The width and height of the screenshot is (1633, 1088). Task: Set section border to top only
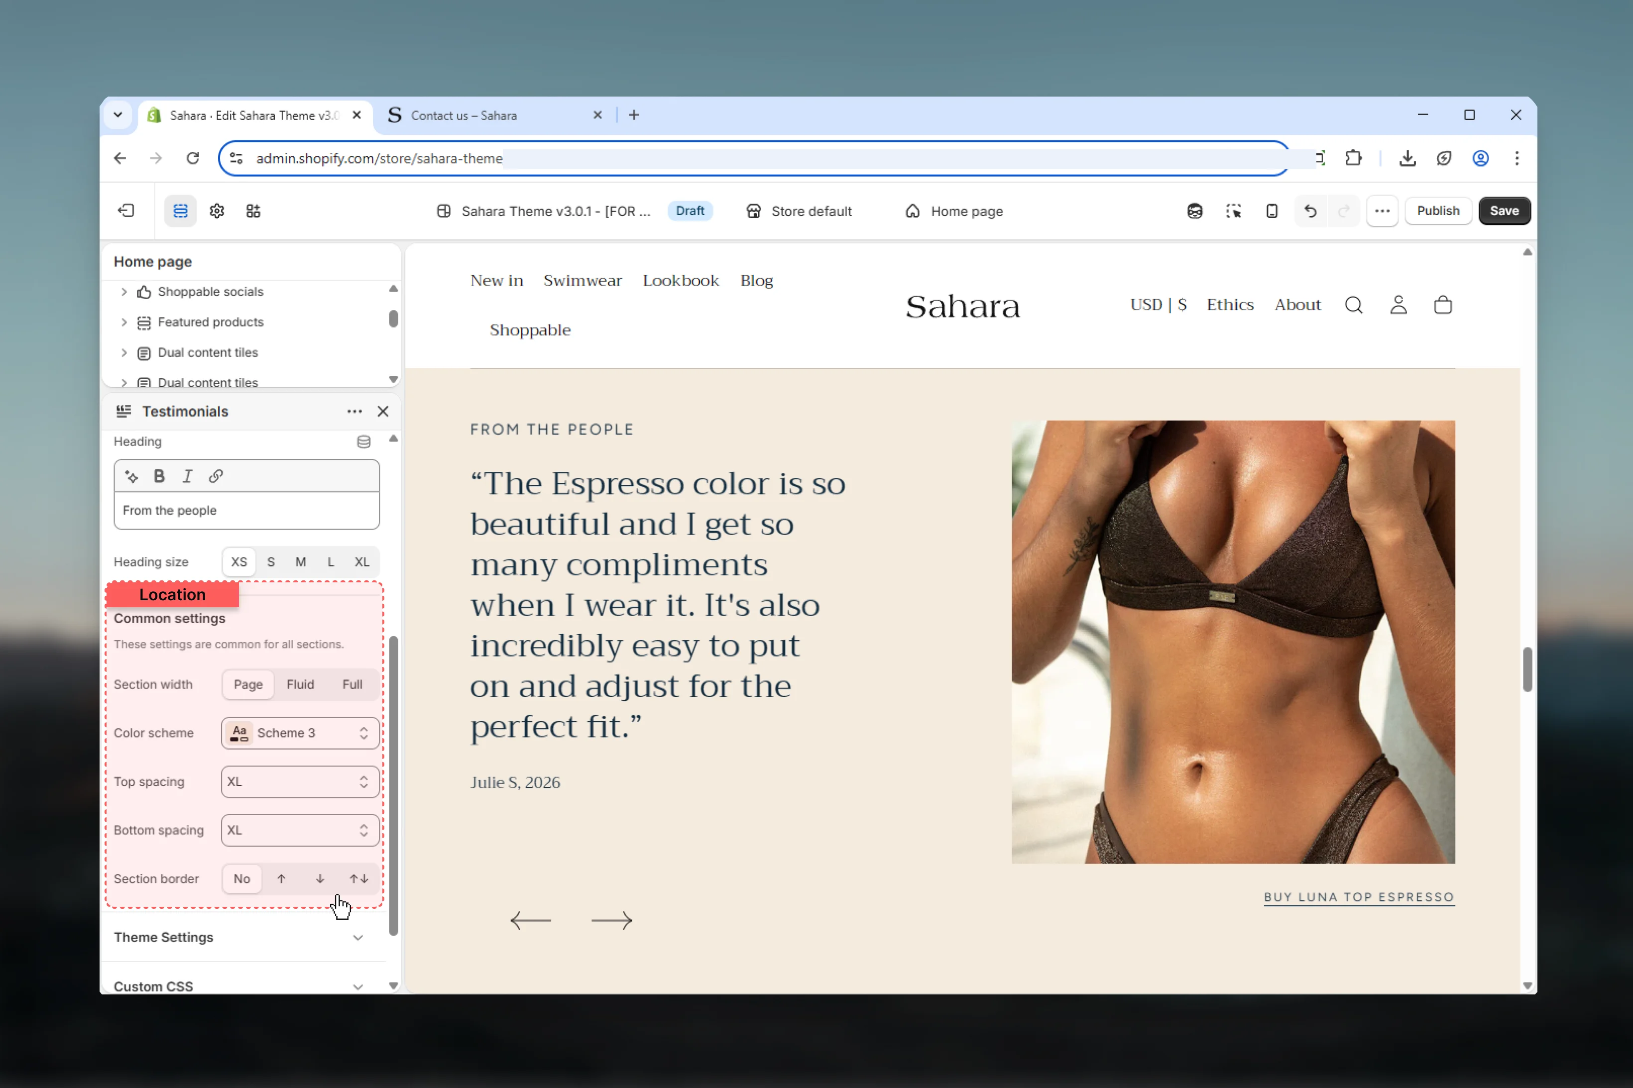(281, 878)
